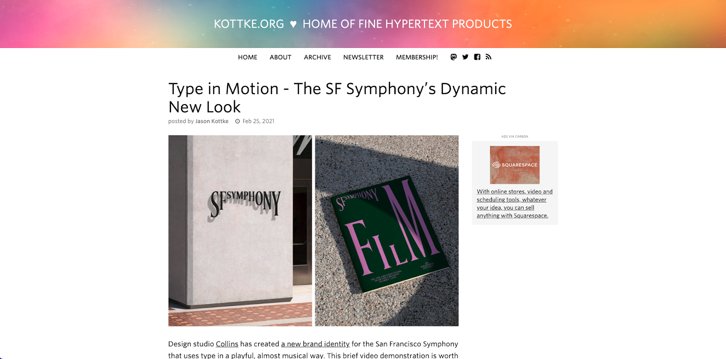
Task: Follow the "a new brand identity" link
Action: pyautogui.click(x=315, y=344)
